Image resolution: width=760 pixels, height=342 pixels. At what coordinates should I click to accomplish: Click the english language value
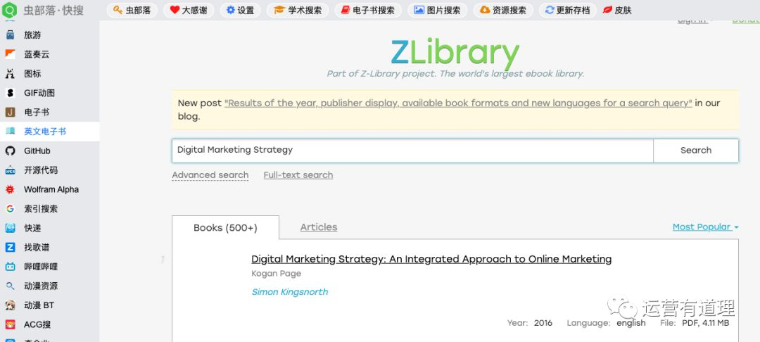pos(631,323)
